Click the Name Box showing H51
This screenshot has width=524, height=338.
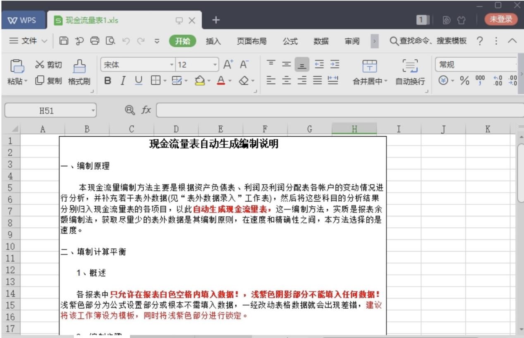coord(50,111)
